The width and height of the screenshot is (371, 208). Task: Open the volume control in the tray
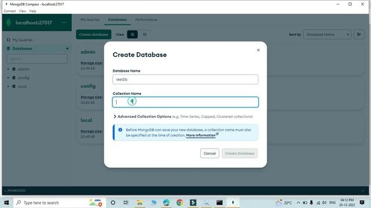click(x=325, y=203)
